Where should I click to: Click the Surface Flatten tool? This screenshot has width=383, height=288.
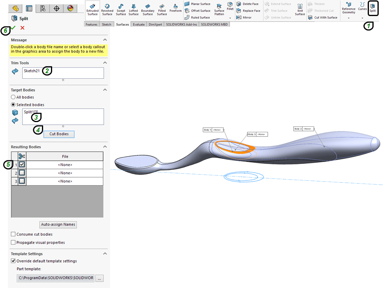(219, 9)
